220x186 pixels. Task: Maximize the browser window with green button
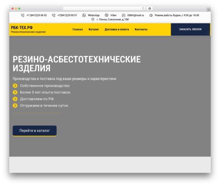point(19,9)
